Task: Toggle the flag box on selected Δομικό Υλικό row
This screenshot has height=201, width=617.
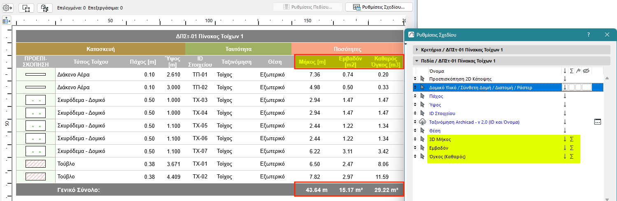Action: pyautogui.click(x=578, y=87)
